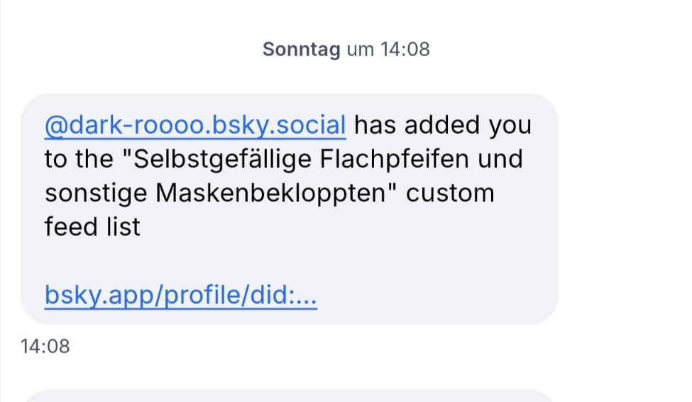The height and width of the screenshot is (402, 692).
Task: Click empty bubble area right of bsky.app link
Action: [433, 296]
